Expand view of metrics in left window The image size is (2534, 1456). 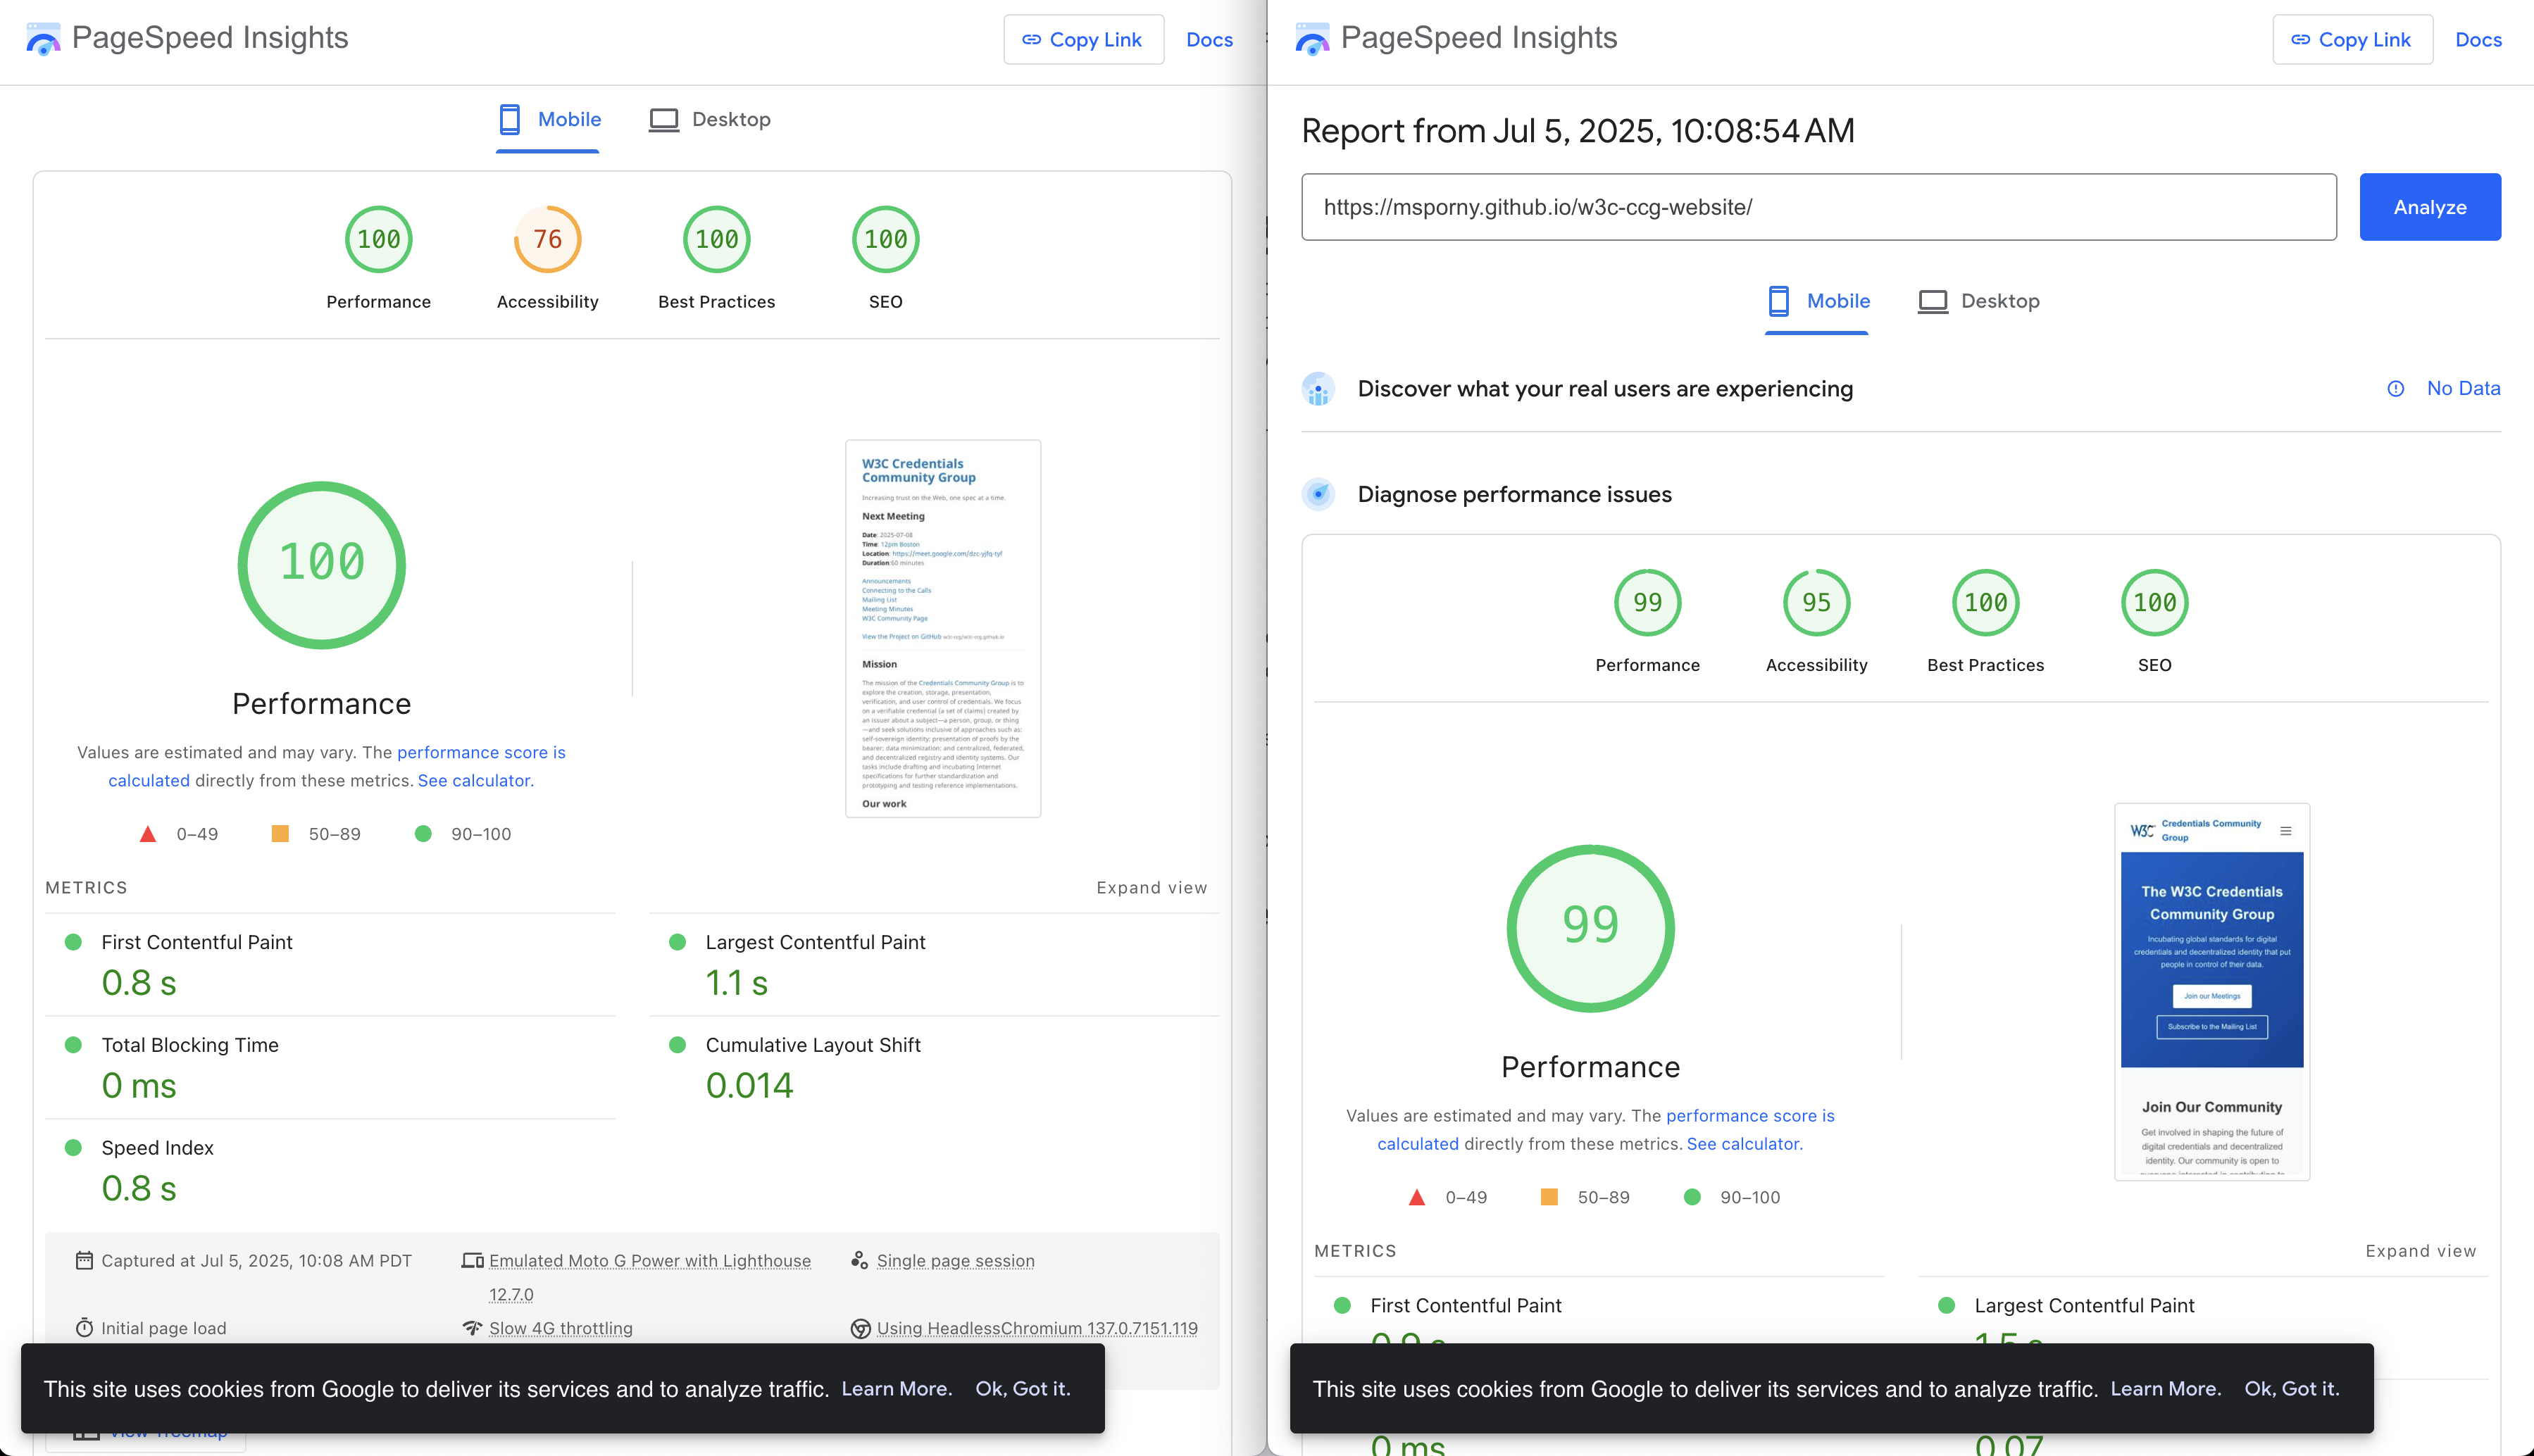(x=1151, y=888)
